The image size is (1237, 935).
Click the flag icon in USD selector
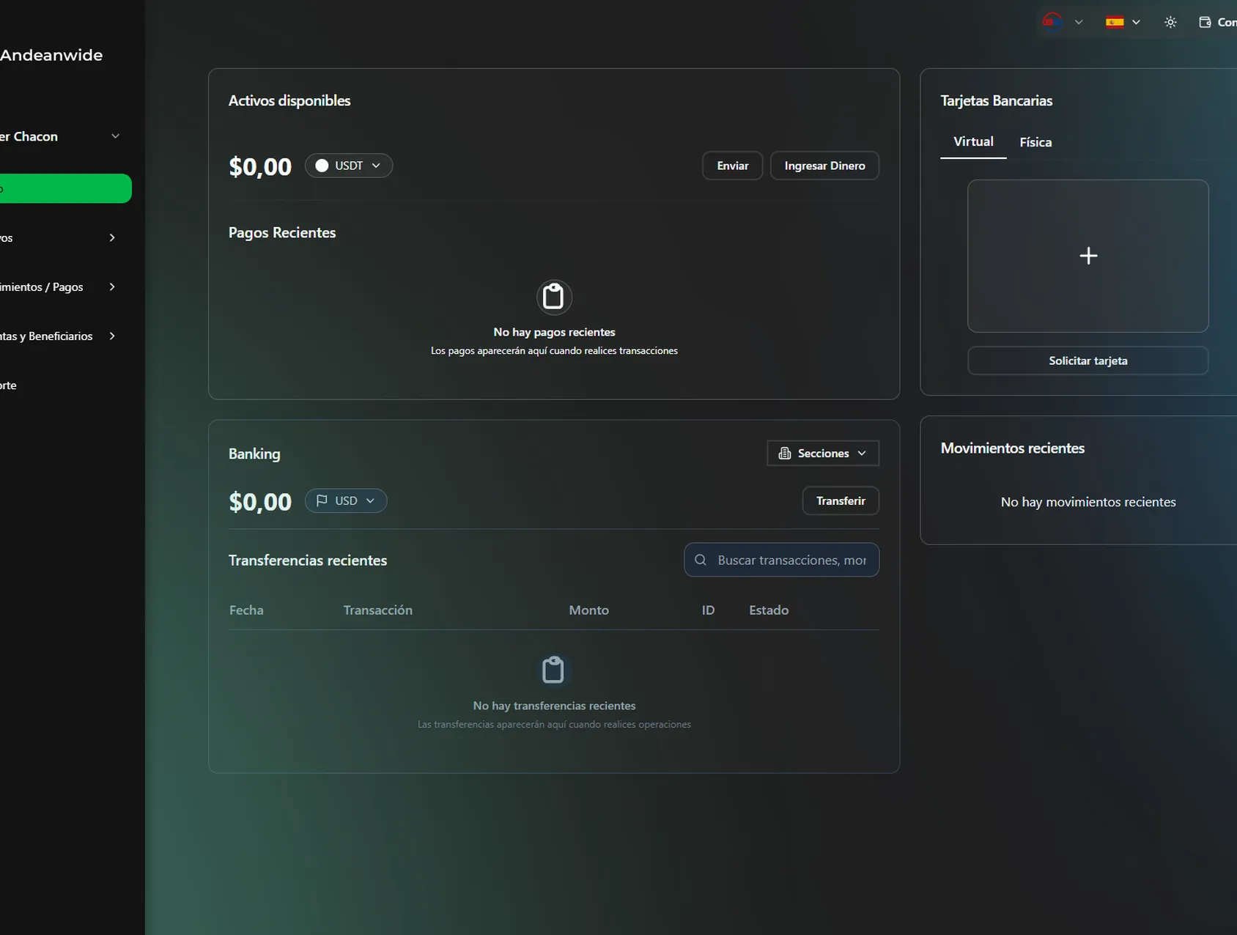tap(322, 500)
